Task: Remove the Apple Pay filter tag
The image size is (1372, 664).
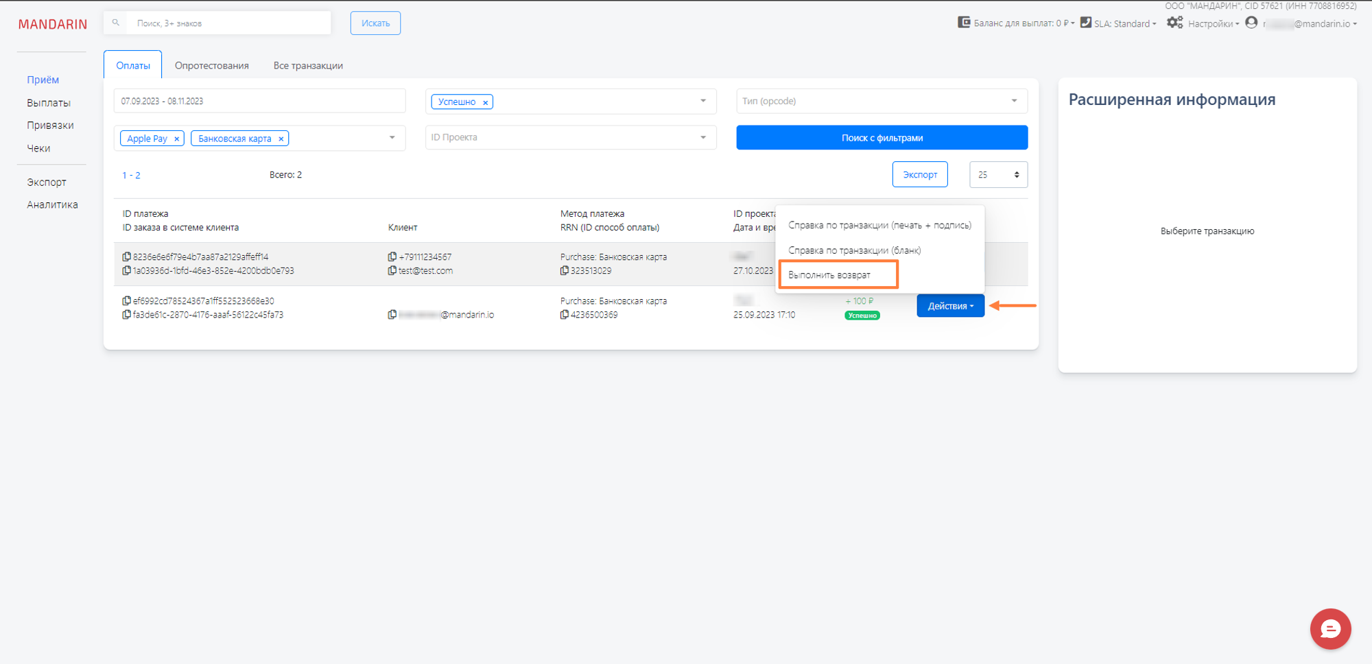Action: 177,139
